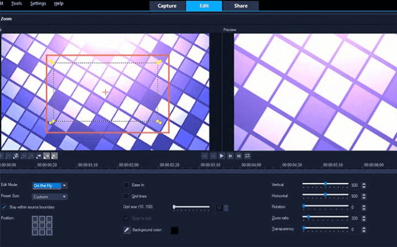Click the Vertical value stepper arrows

tap(364, 185)
